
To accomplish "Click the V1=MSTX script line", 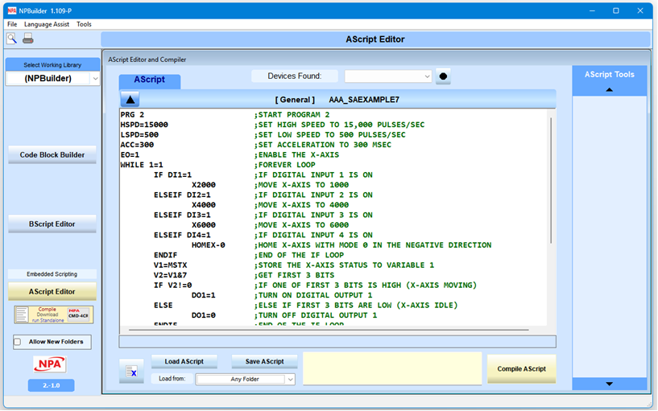I will [x=171, y=265].
